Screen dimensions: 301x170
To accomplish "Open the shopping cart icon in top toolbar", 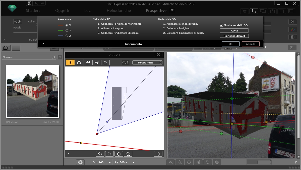I will click(244, 11).
